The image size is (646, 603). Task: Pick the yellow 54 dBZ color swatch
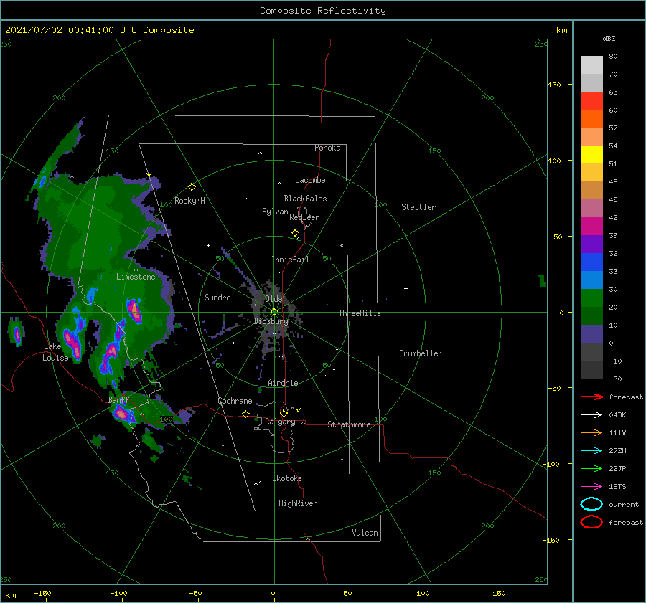coord(591,155)
